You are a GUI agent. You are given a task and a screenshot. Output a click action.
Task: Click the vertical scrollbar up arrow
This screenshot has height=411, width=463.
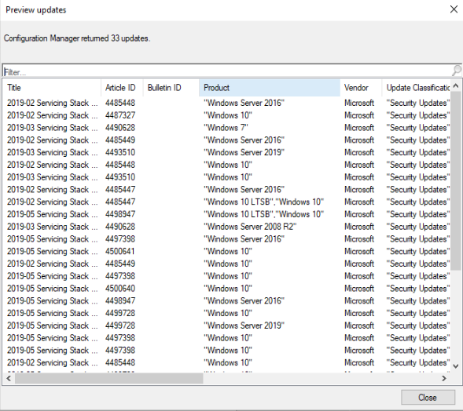pyautogui.click(x=456, y=86)
